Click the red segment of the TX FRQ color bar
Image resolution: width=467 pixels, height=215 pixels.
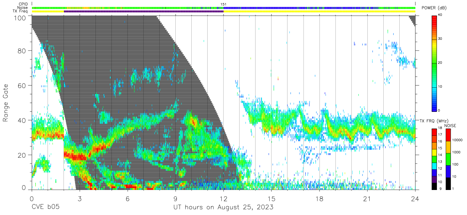(x=434, y=132)
